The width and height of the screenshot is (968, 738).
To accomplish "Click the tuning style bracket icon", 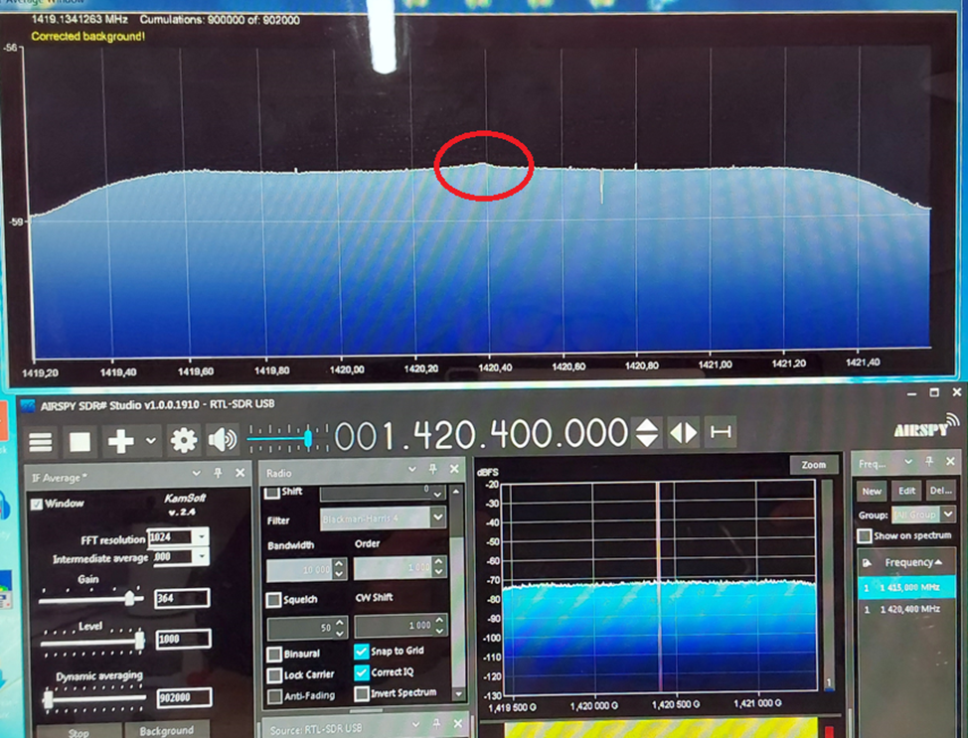I will [721, 431].
